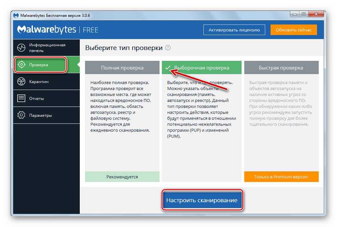Viewport: 337px width, 227px height.
Task: Click the orange Обновить сейчас button
Action: (294, 30)
